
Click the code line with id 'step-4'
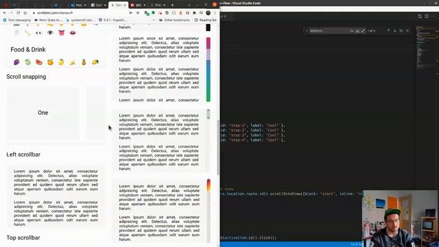[x=252, y=140]
